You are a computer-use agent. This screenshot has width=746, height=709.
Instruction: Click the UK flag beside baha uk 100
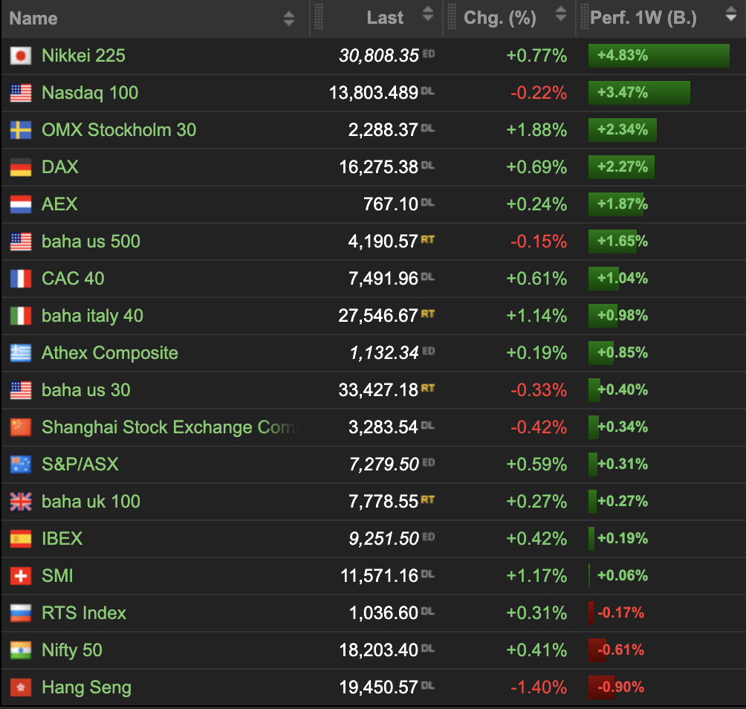21,502
